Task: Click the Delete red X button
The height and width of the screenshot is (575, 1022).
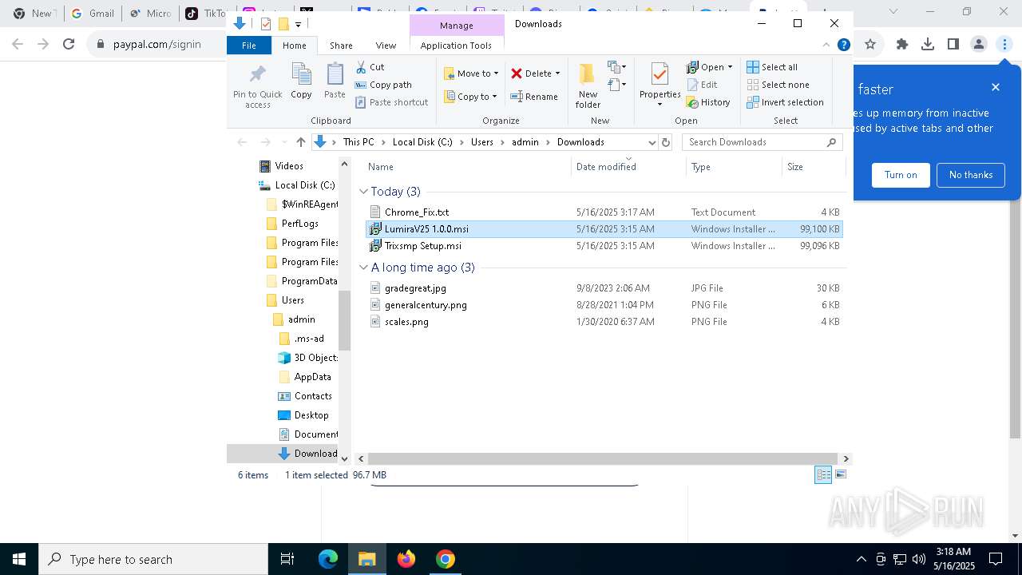Action: (x=531, y=73)
